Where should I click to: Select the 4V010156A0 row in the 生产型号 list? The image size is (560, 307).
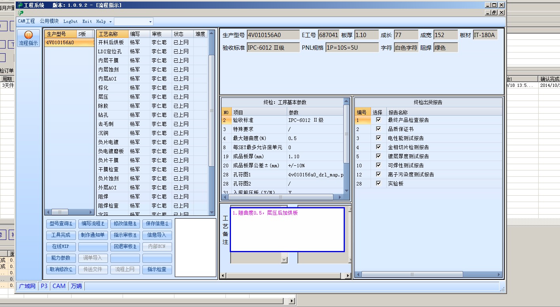coord(69,43)
